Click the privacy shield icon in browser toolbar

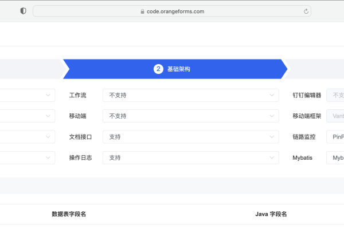coord(24,11)
